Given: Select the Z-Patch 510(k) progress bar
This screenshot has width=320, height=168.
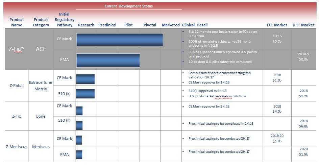Looking at the screenshot, I should 85,94.
